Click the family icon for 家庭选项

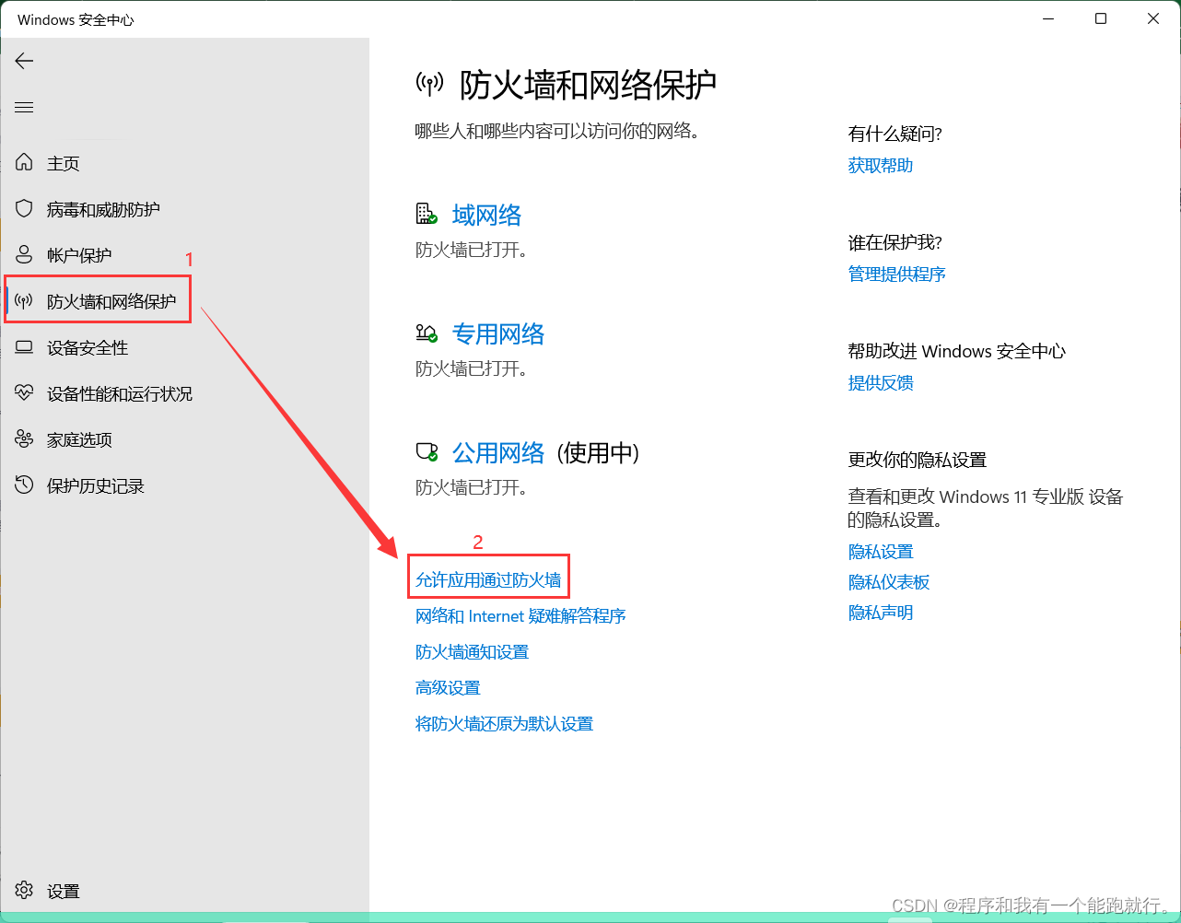coord(24,439)
